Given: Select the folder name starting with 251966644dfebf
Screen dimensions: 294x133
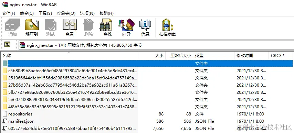Looking at the screenshot, I should [73, 78].
